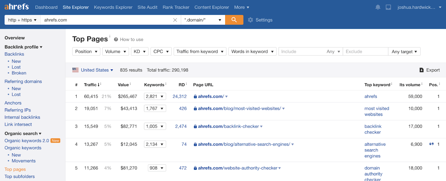Open Overview in the sidebar

point(14,38)
